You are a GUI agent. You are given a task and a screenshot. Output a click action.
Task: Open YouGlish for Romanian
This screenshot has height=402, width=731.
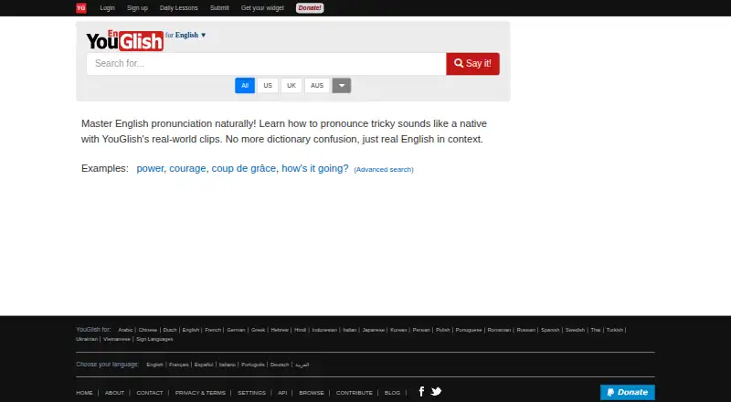(499, 330)
